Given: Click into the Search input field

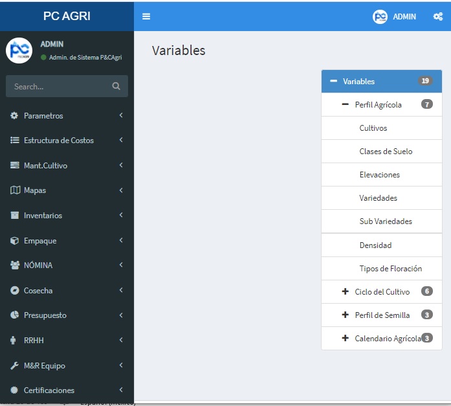Looking at the screenshot, I should (58, 86).
